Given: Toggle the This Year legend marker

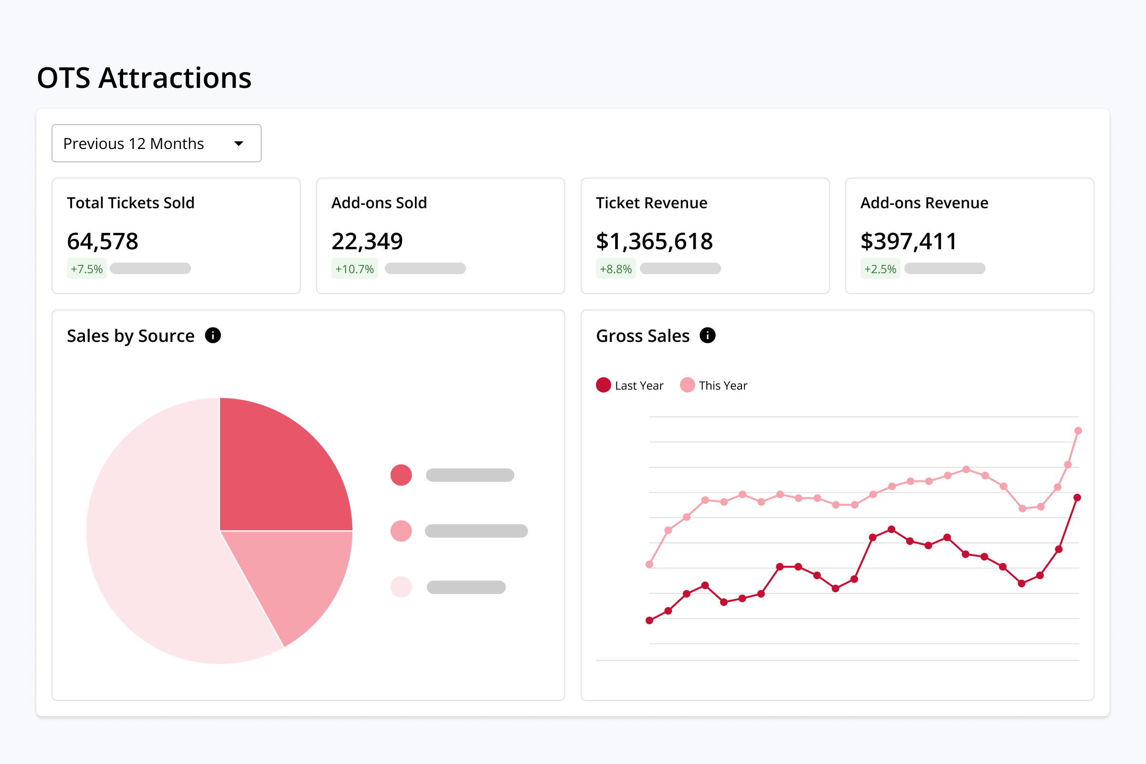Looking at the screenshot, I should [x=687, y=385].
